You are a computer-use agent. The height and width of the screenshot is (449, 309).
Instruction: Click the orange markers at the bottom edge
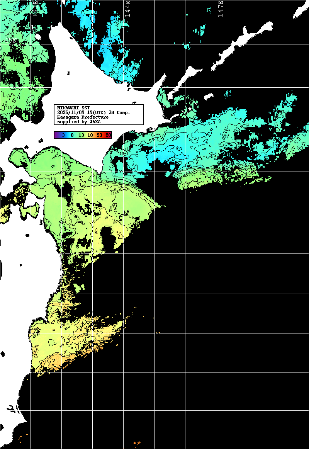coord(136,443)
